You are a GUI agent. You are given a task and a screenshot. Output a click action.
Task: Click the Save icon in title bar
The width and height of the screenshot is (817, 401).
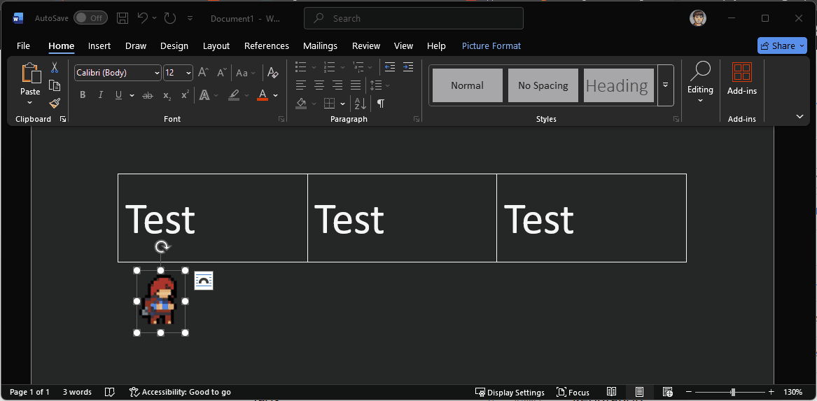click(123, 18)
